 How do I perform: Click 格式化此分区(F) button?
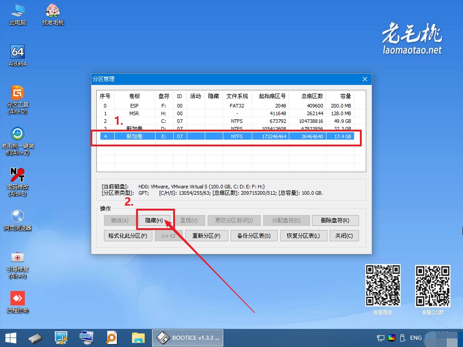[128, 236]
